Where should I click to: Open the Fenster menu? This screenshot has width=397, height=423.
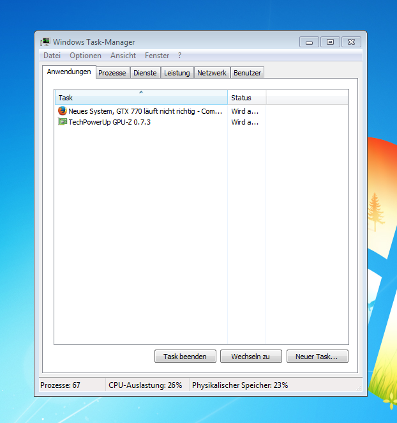coord(157,56)
